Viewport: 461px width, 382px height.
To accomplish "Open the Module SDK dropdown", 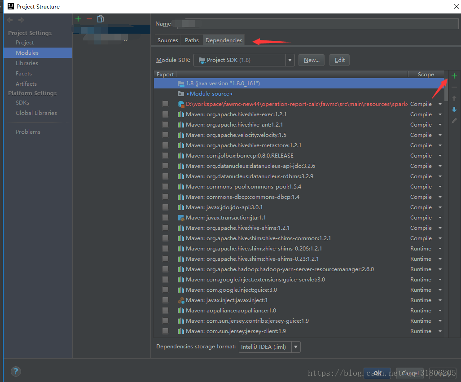I will pyautogui.click(x=290, y=60).
